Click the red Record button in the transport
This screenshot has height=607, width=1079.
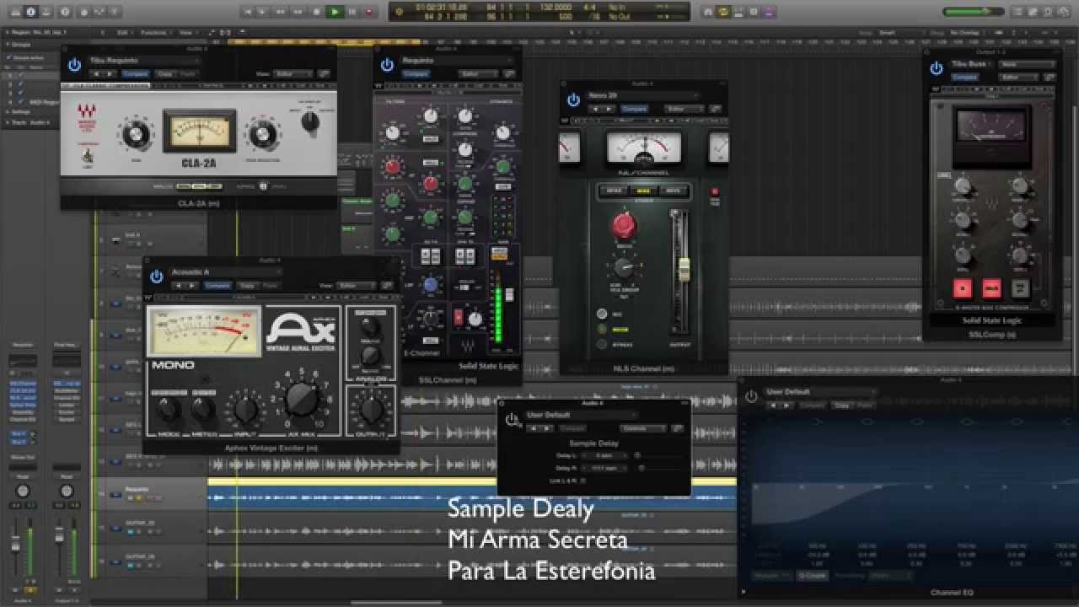pyautogui.click(x=370, y=12)
